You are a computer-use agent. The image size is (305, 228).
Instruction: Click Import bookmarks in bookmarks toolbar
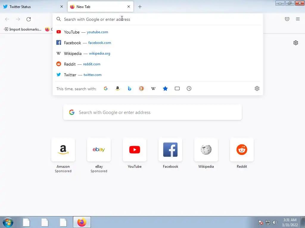23,29
